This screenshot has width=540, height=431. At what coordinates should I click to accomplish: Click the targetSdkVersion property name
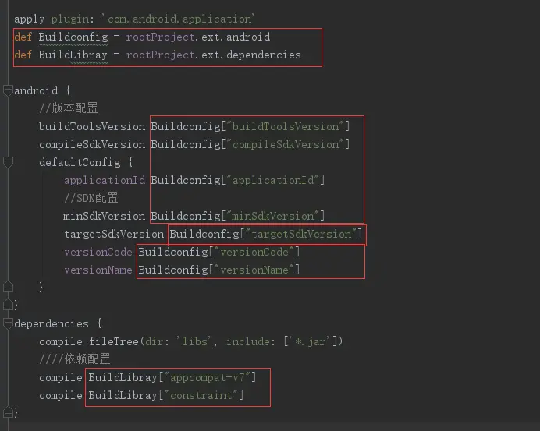pos(114,234)
